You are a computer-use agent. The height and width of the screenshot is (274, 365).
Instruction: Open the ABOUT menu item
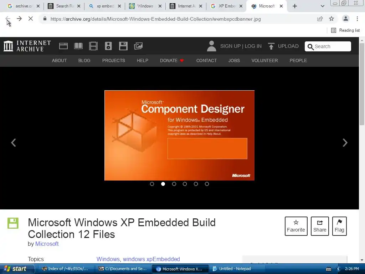(59, 61)
